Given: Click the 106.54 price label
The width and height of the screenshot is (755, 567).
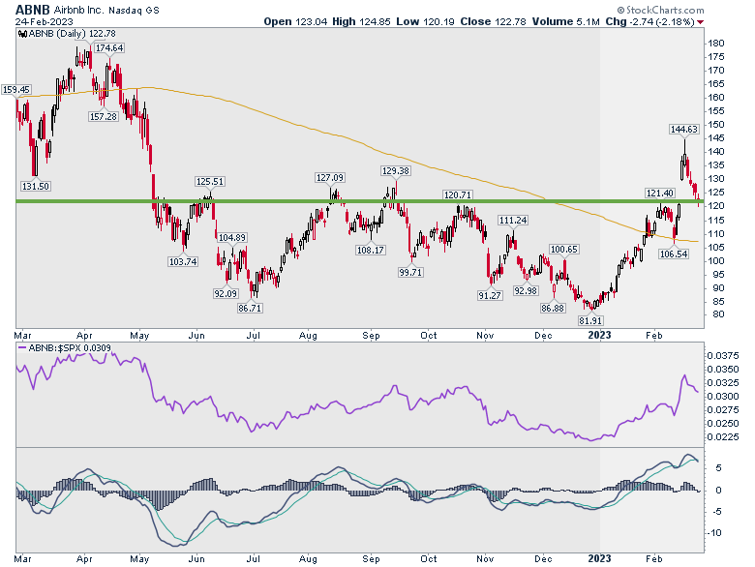Looking at the screenshot, I should [x=674, y=254].
